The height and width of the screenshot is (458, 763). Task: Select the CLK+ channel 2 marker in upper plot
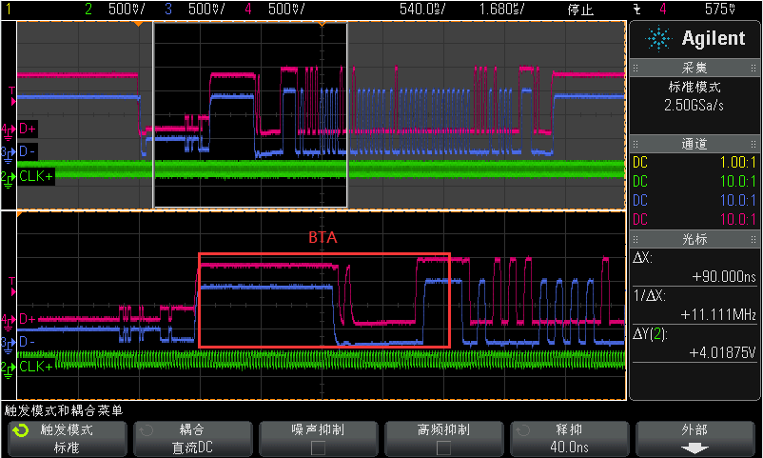[10, 176]
